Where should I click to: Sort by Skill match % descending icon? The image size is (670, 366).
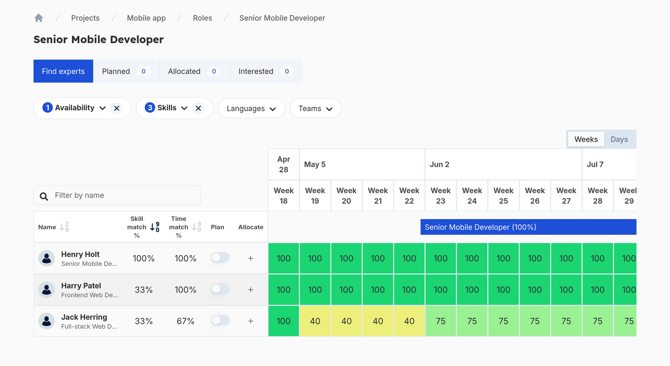[155, 227]
